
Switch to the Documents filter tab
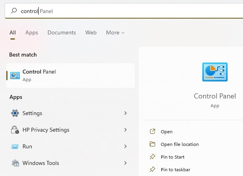[x=62, y=32]
